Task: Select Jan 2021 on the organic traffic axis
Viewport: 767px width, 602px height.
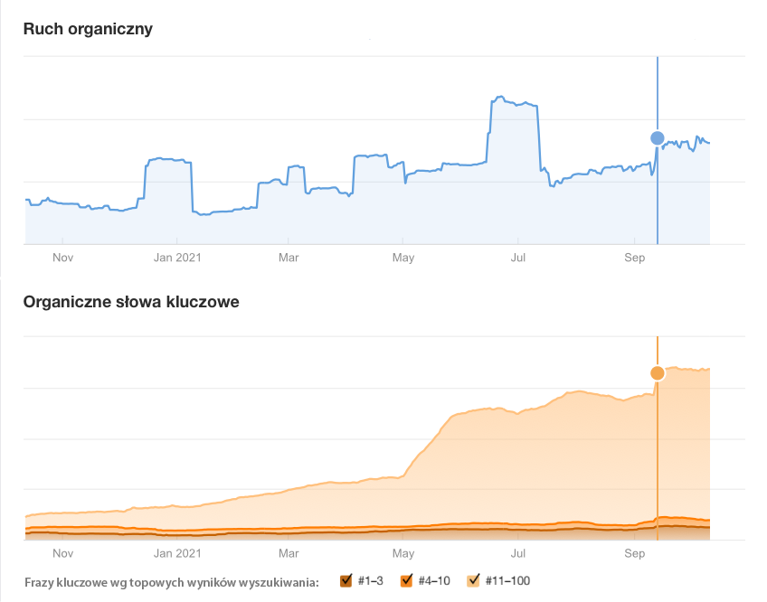Action: (176, 258)
